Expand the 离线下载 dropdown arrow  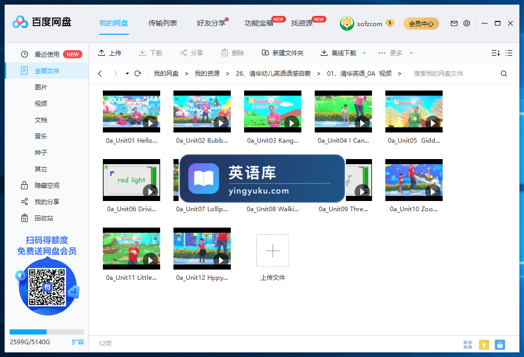pos(364,53)
